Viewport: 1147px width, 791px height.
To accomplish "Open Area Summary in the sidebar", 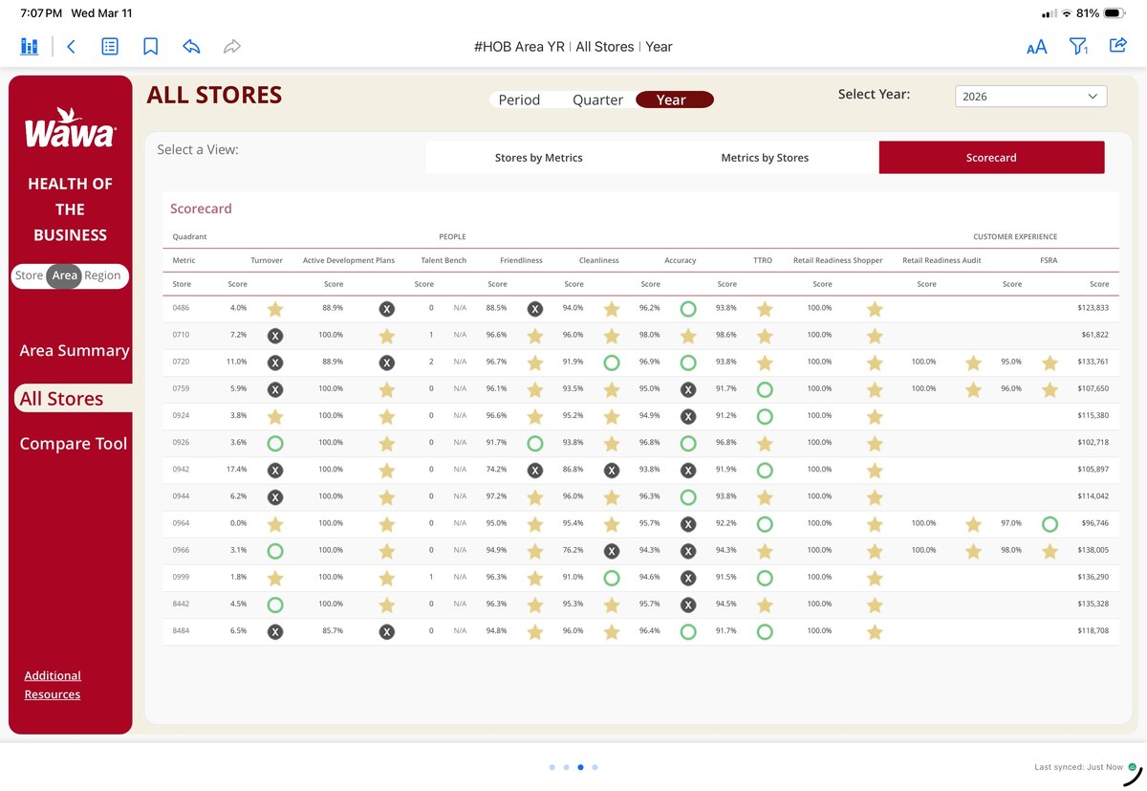I will pos(75,350).
